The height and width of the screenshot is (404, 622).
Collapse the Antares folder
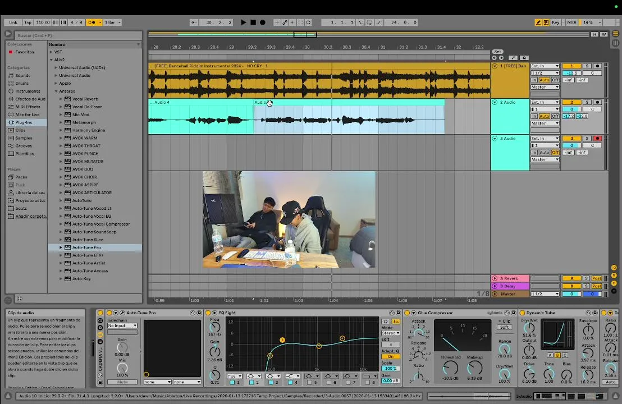pyautogui.click(x=56, y=91)
